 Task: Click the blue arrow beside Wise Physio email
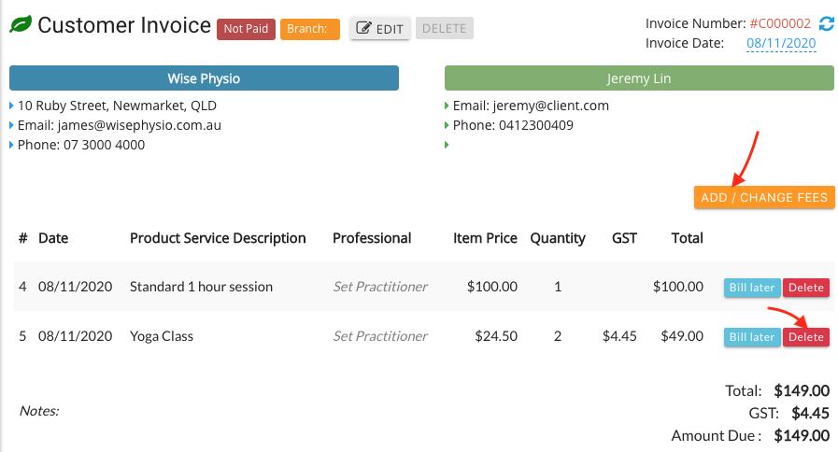[11, 125]
